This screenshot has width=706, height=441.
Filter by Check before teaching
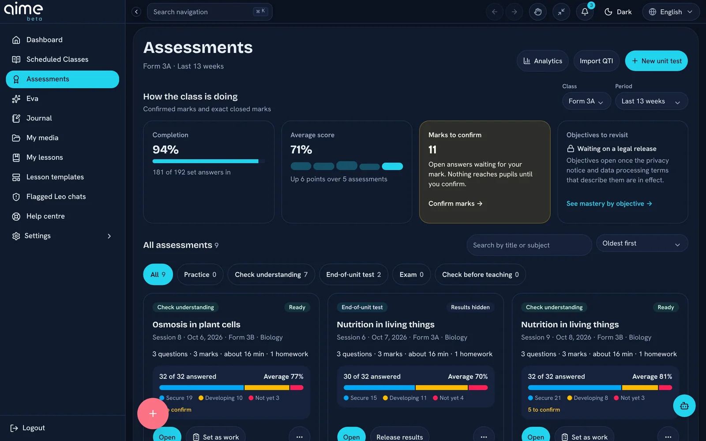click(480, 274)
